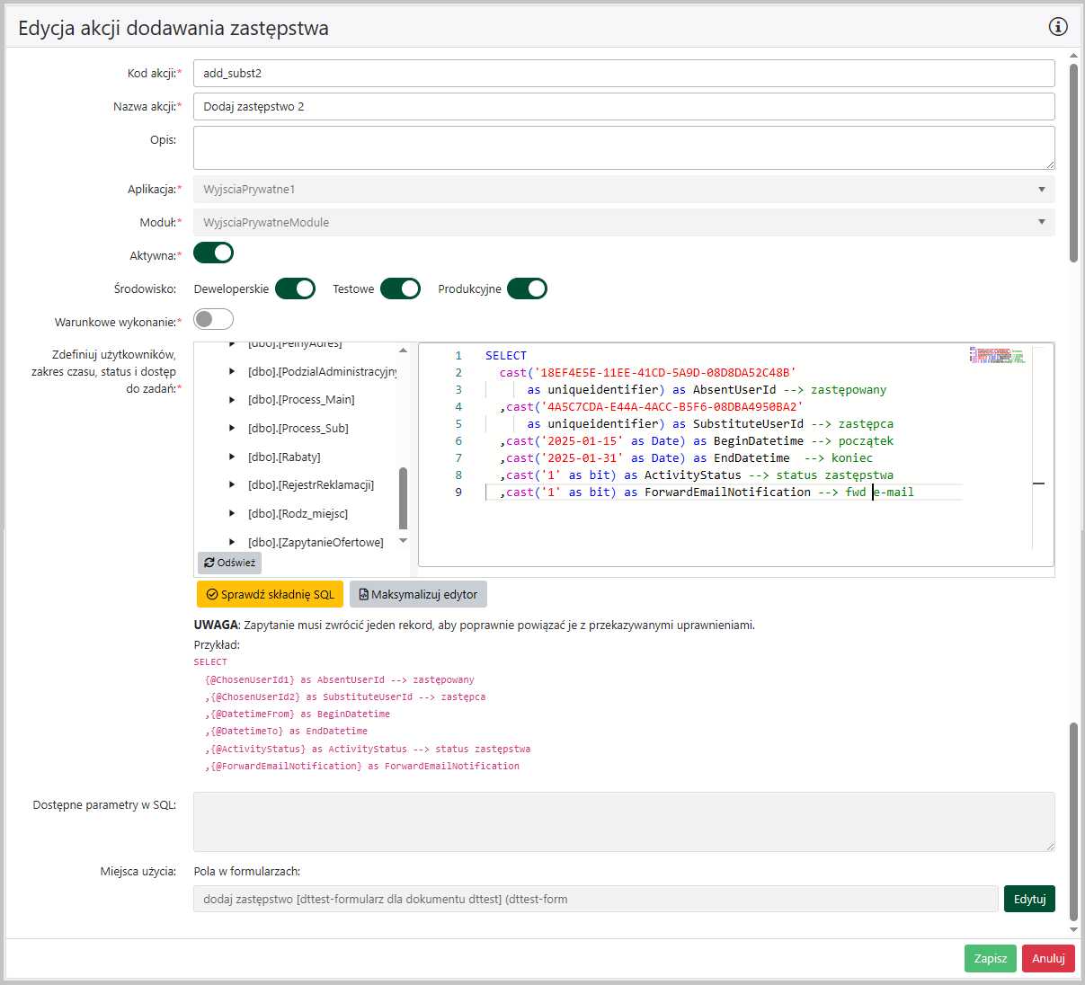The width and height of the screenshot is (1085, 985).
Task: Expand the [dbo].[Rabaty] table node
Action: (232, 457)
